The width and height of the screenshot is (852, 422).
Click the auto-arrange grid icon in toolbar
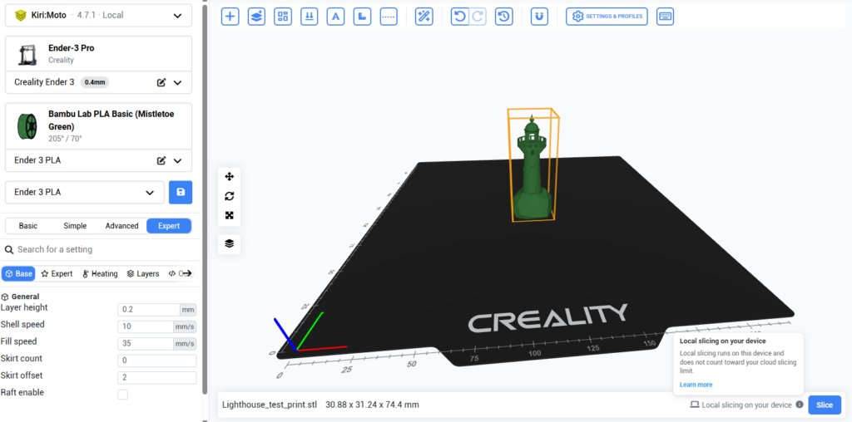coord(283,17)
